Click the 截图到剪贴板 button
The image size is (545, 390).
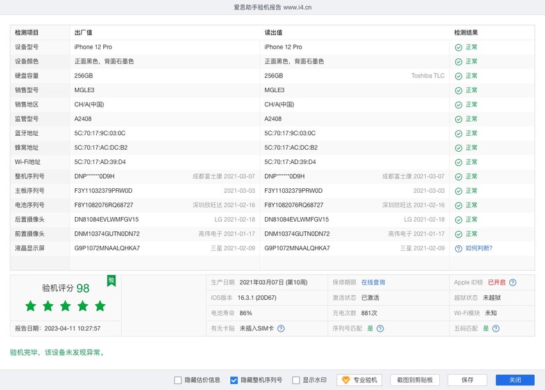[415, 380]
